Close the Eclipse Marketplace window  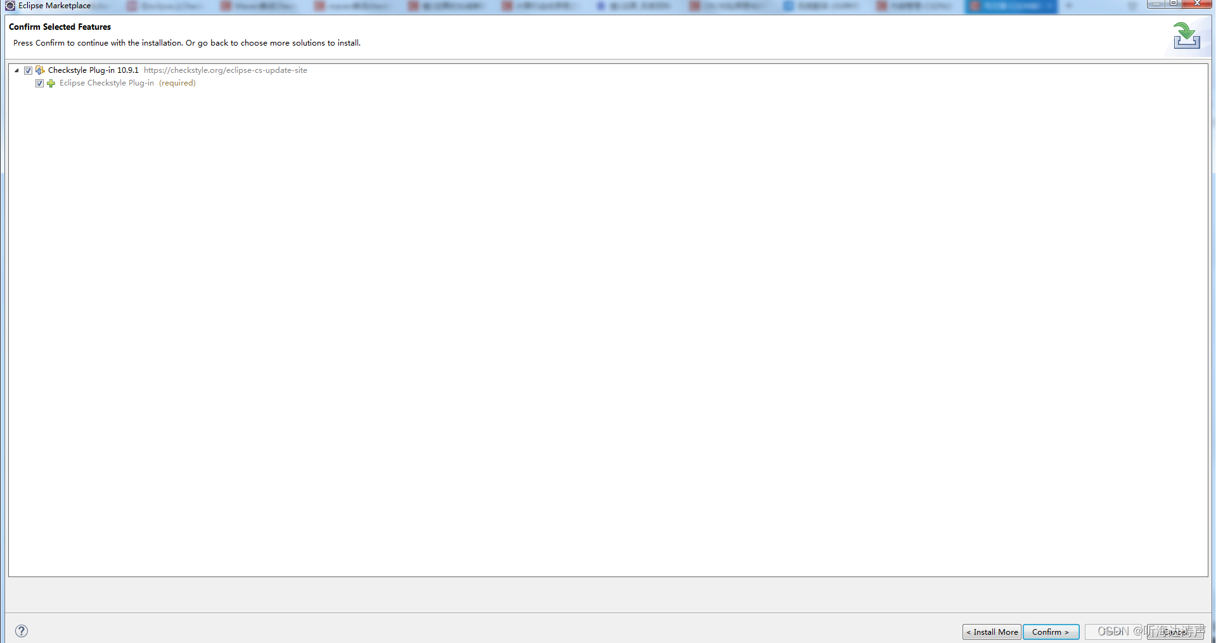coord(1198,4)
